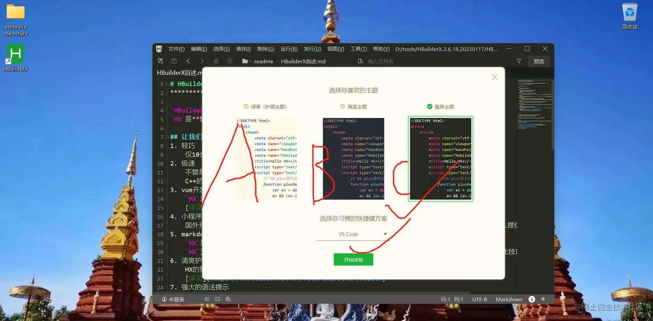Open the 运行(R) menu

coord(289,49)
